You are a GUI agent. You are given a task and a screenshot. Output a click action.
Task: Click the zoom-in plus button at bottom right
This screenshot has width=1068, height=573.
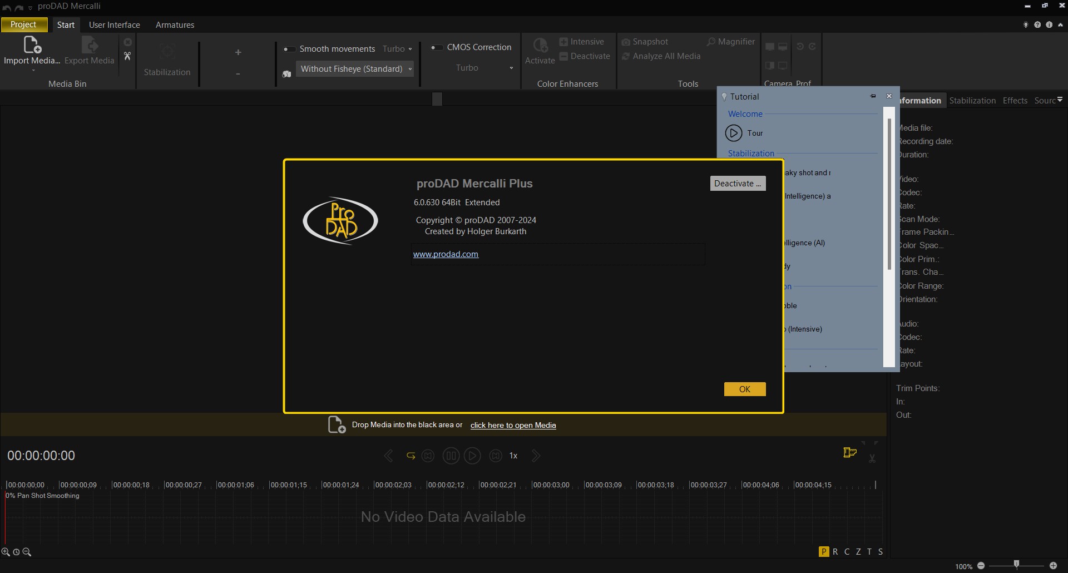pos(1053,566)
